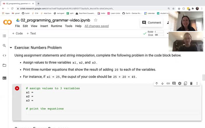Expand the RAM and Disk dropdown
Image resolution: width=205 pixels, height=128 pixels.
point(167,33)
